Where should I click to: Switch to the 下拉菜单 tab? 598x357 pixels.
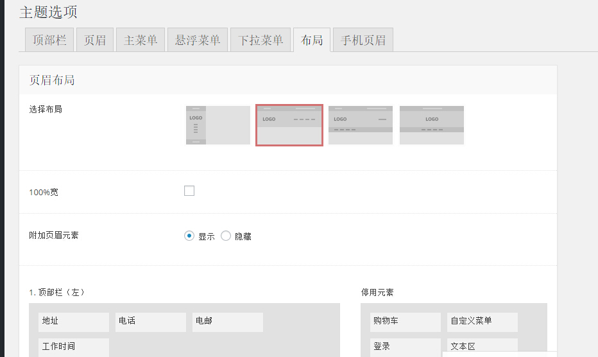click(x=261, y=40)
